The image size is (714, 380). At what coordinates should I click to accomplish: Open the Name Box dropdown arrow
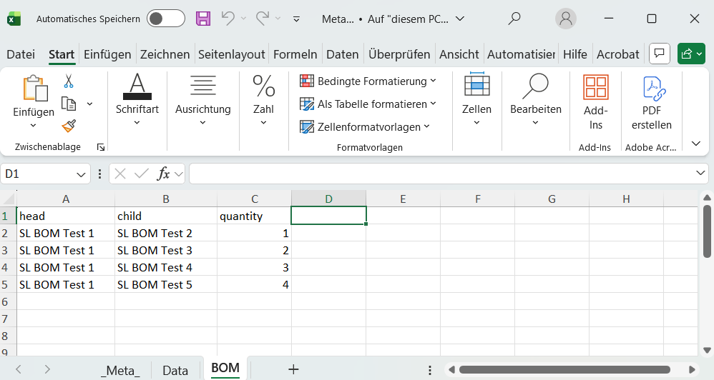[81, 174]
